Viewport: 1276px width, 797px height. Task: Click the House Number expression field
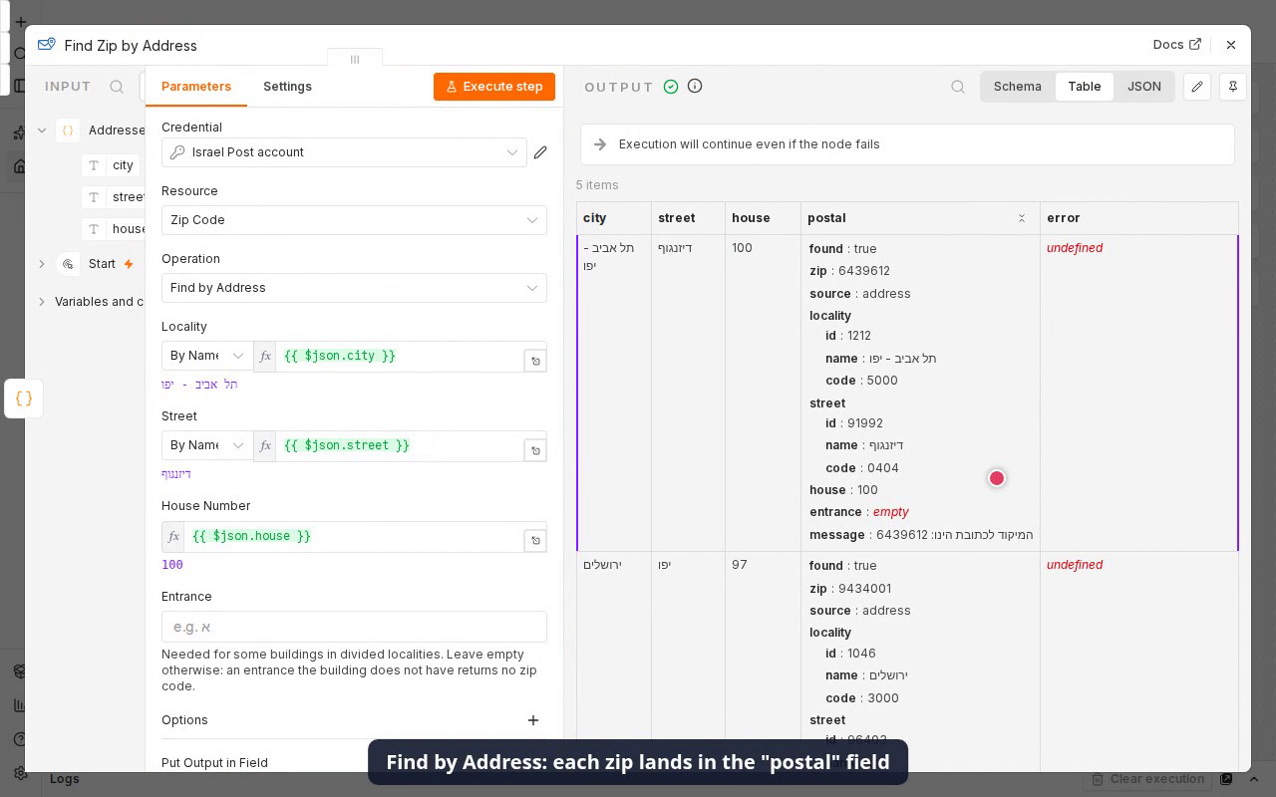click(354, 536)
